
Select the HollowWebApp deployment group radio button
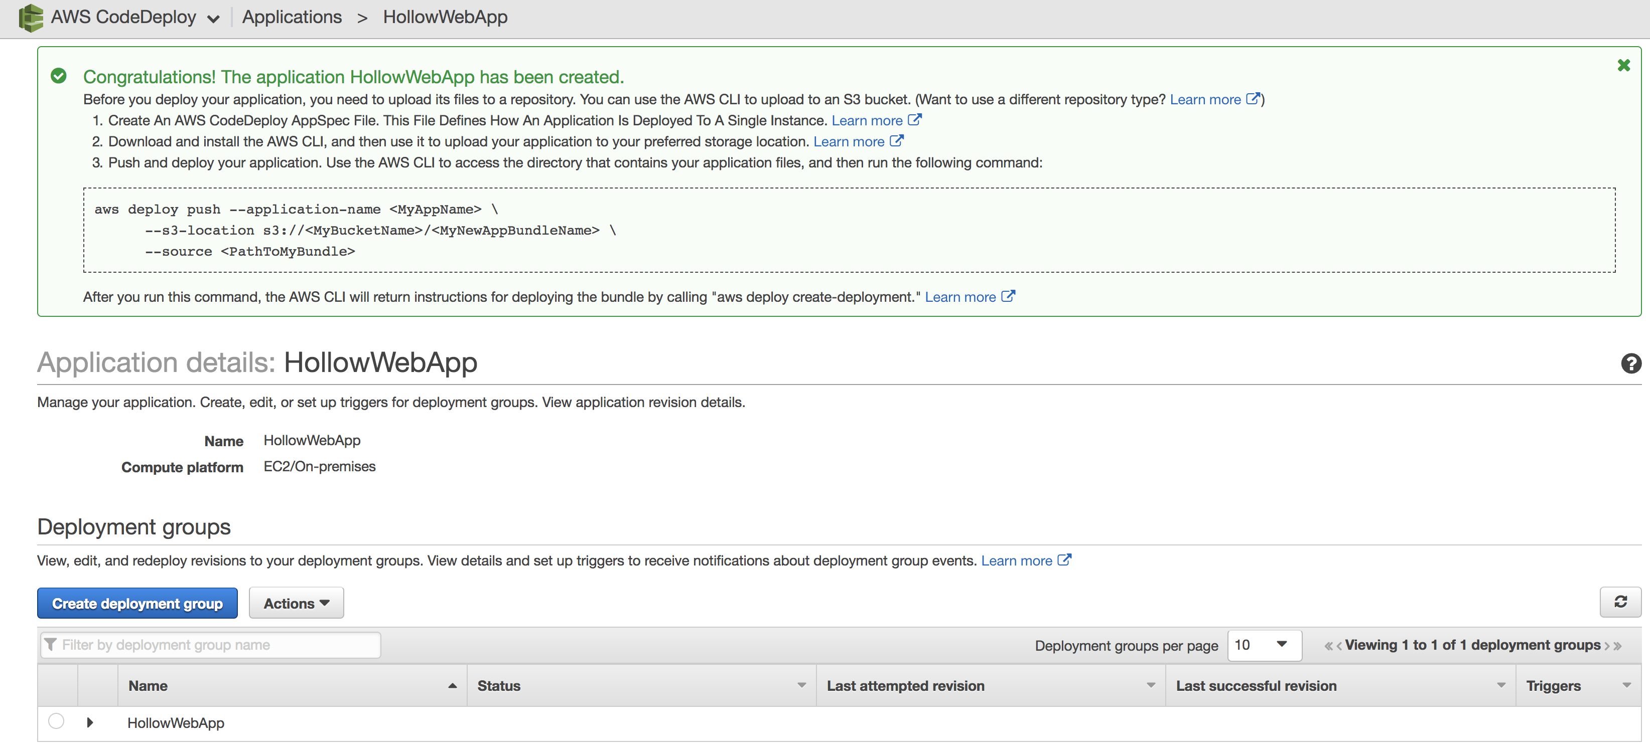[x=56, y=721]
